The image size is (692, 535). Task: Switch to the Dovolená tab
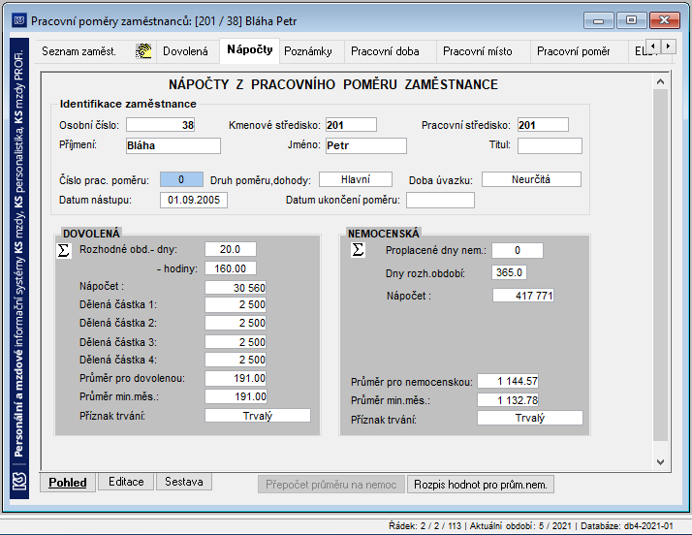[x=185, y=51]
